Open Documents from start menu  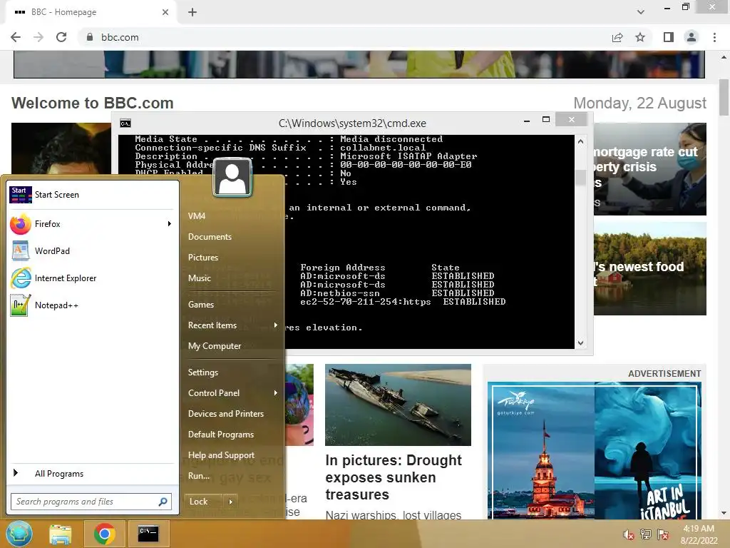point(210,237)
